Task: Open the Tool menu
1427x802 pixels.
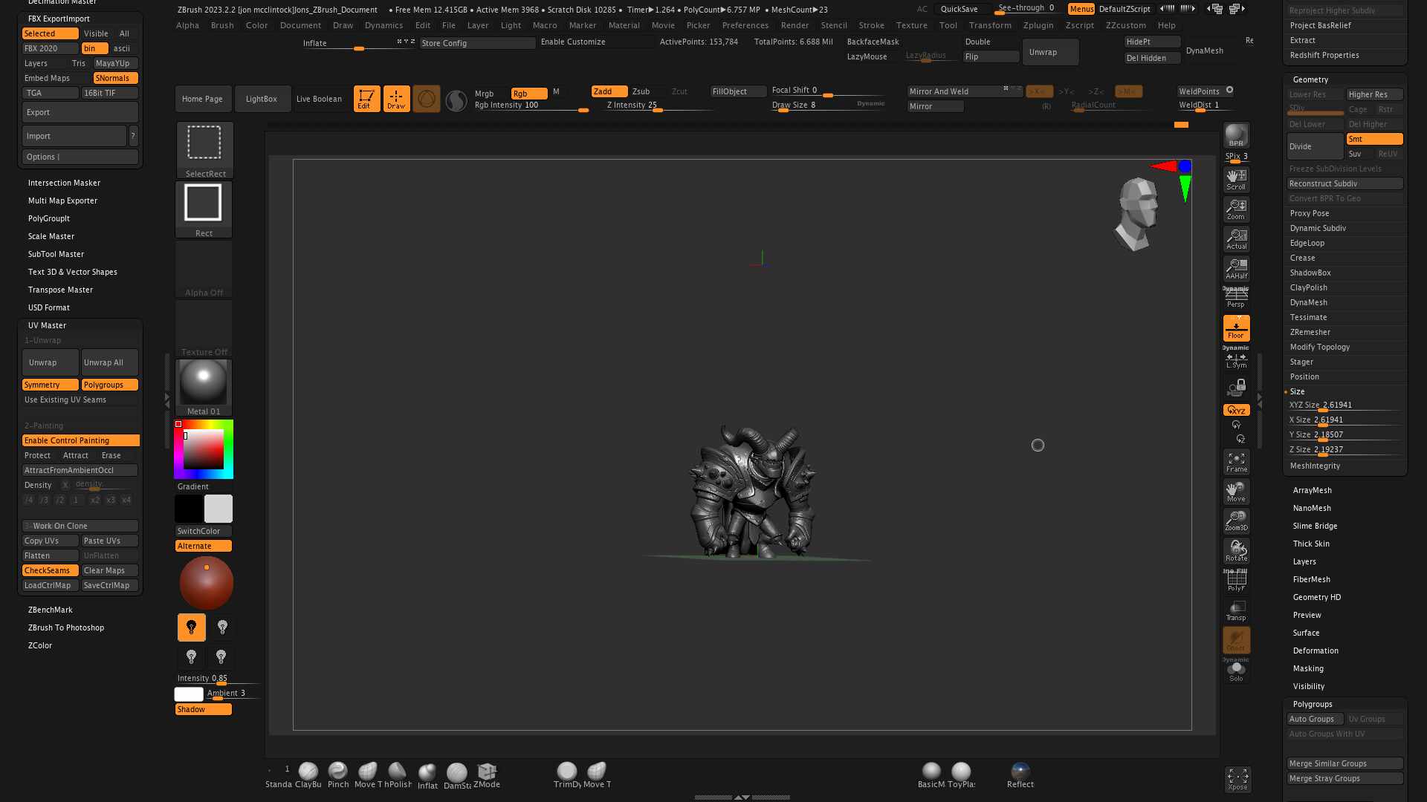Action: (948, 25)
